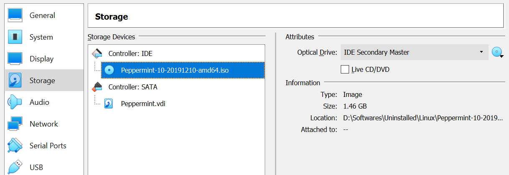Click the System chip icon

point(15,37)
